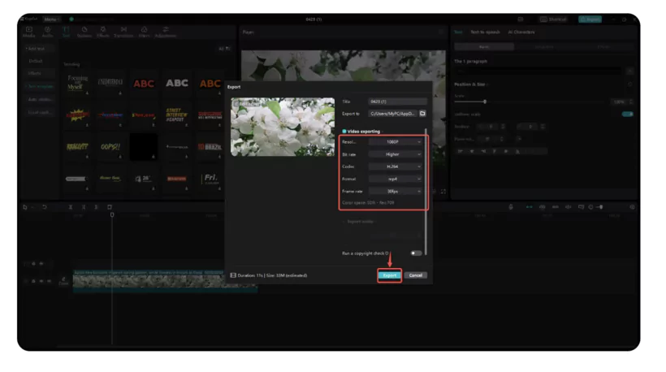Screen dimensions: 666x372
Task: Click the Export dialog's vertical scrollbar
Action: tap(426, 191)
